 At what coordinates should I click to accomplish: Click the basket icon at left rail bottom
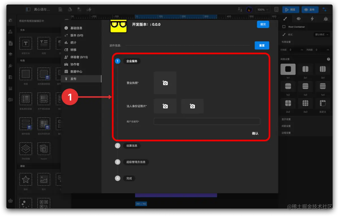(x=10, y=201)
